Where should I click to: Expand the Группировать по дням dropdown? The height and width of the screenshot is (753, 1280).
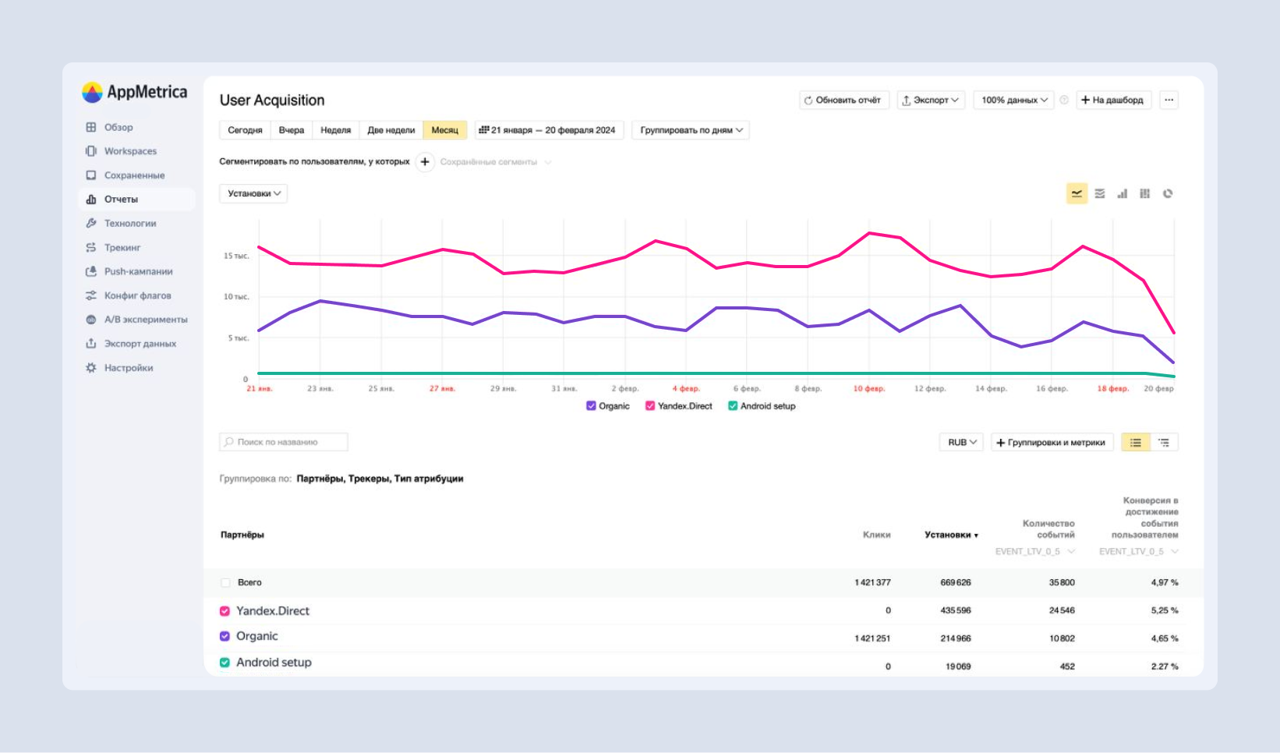pyautogui.click(x=691, y=130)
